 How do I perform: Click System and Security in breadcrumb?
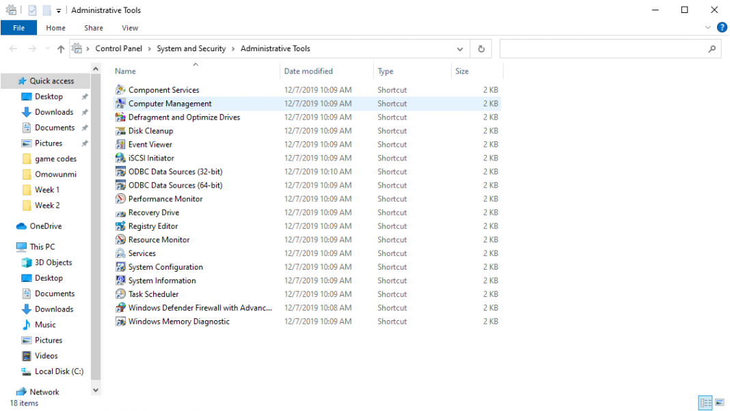click(x=191, y=49)
